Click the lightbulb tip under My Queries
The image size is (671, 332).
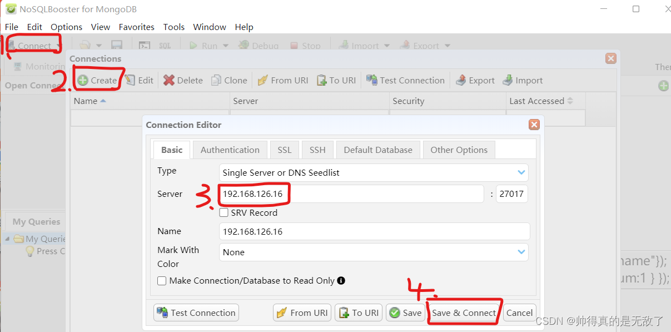pyautogui.click(x=31, y=251)
